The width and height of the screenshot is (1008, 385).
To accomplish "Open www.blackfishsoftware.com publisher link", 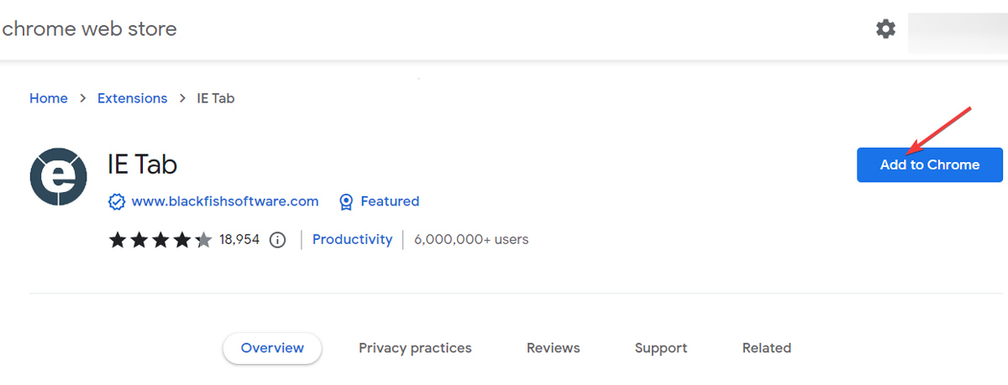I will coord(225,201).
